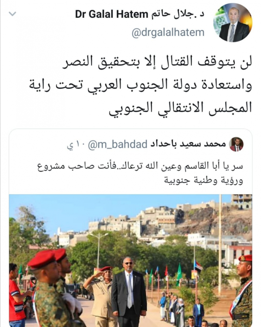Click the man in the suit in the photo
This screenshot has height=327, width=261.
point(129,290)
